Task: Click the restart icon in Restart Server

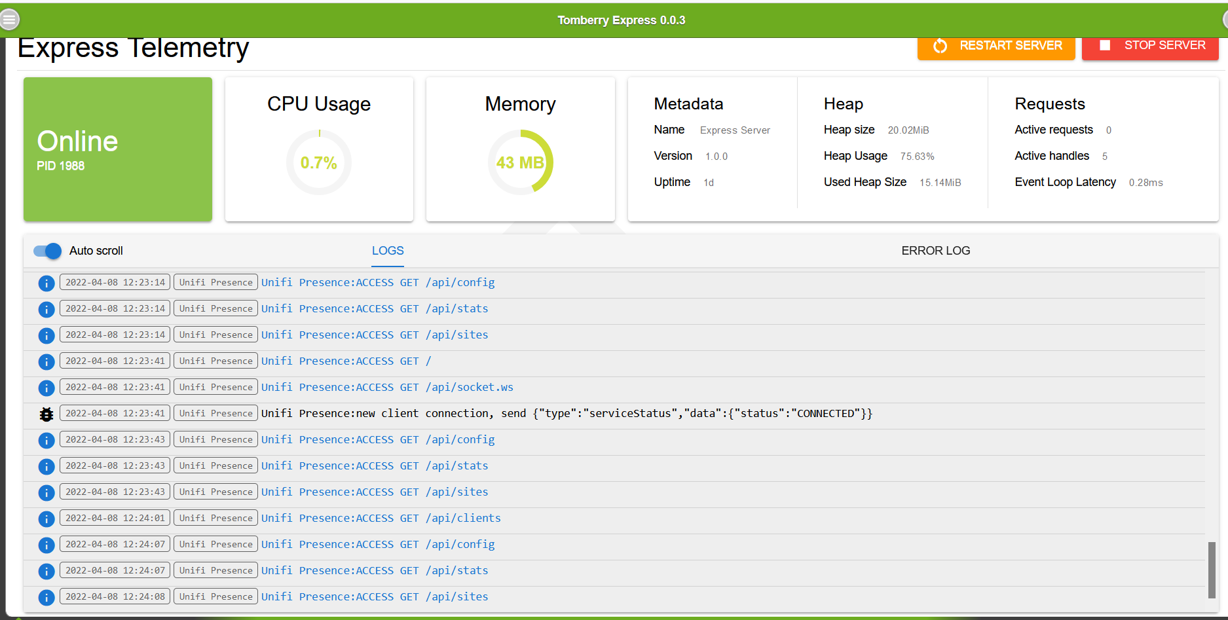Action: point(940,46)
